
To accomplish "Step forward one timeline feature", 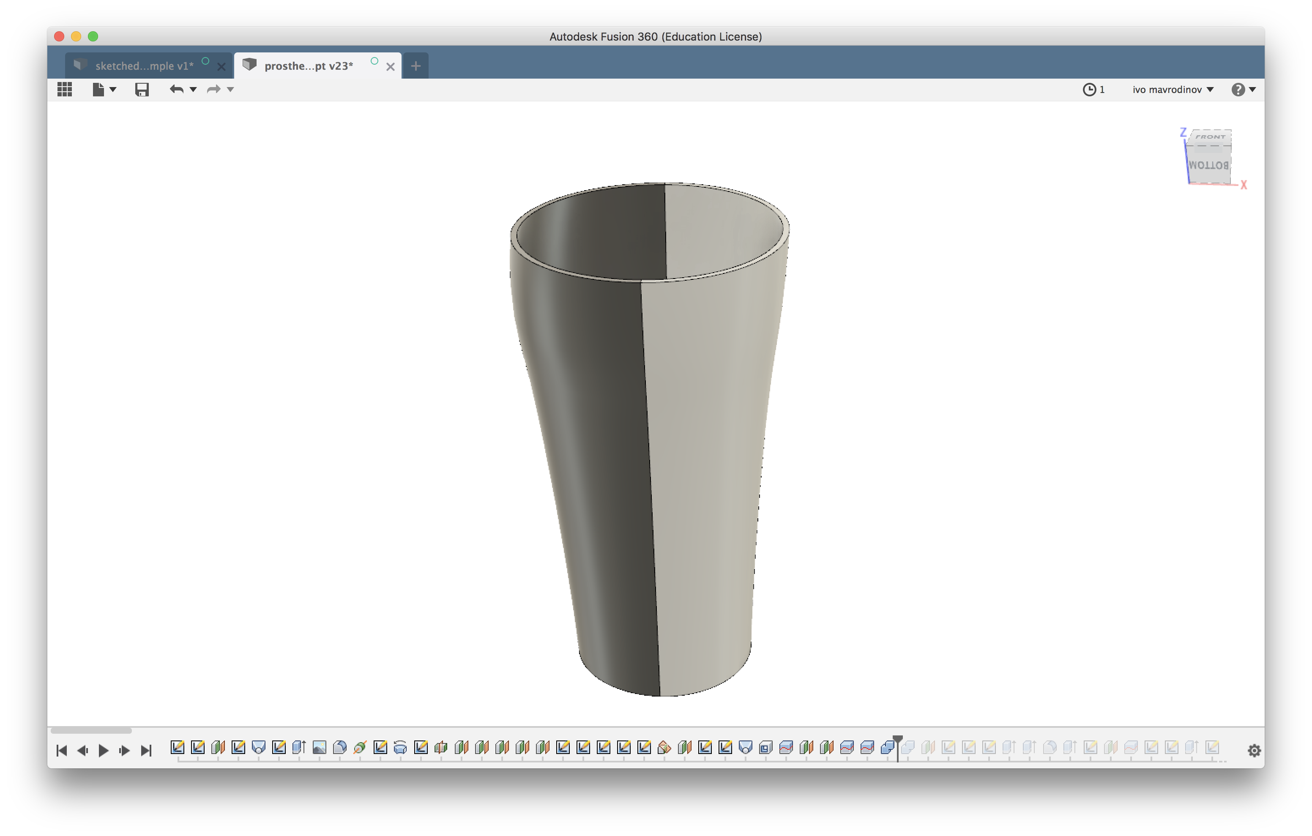I will (x=124, y=751).
